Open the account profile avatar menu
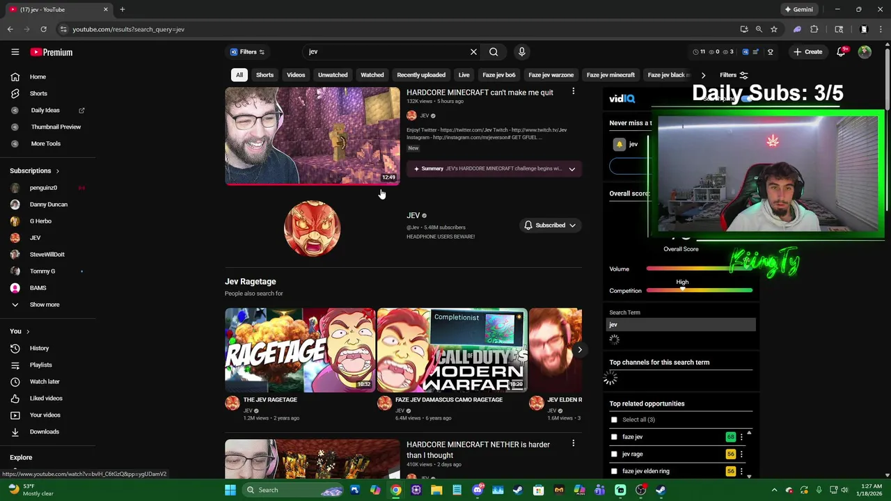Viewport: 891px width, 501px height. [x=865, y=52]
